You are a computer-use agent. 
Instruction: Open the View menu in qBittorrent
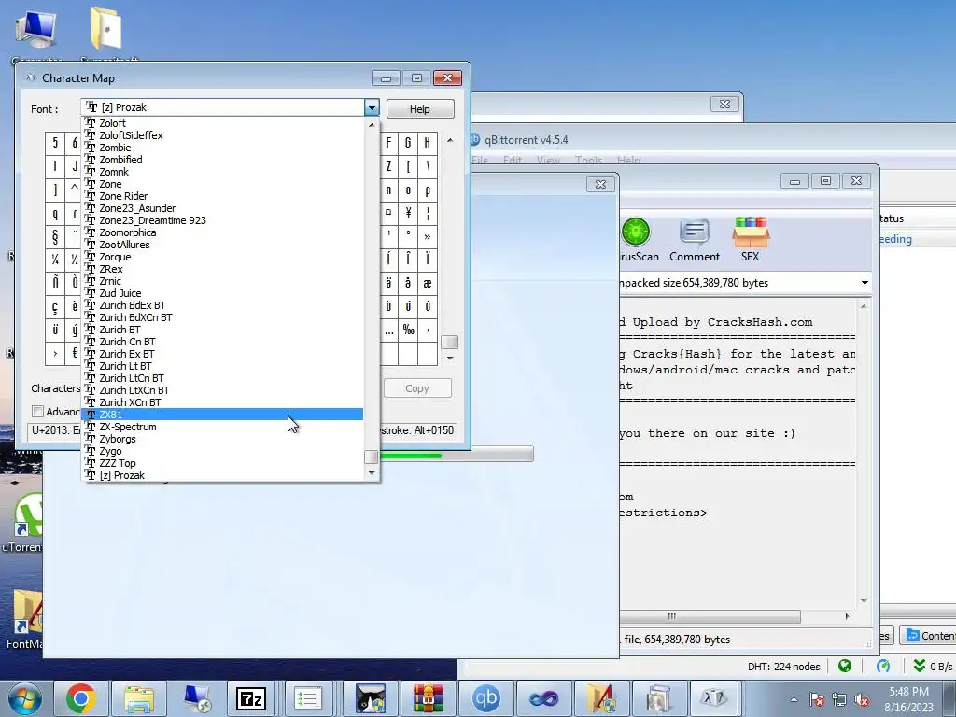pyautogui.click(x=548, y=160)
